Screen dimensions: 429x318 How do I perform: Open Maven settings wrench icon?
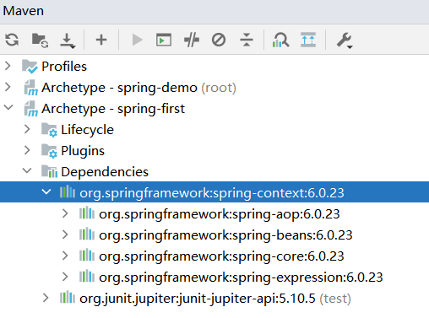pyautogui.click(x=345, y=40)
